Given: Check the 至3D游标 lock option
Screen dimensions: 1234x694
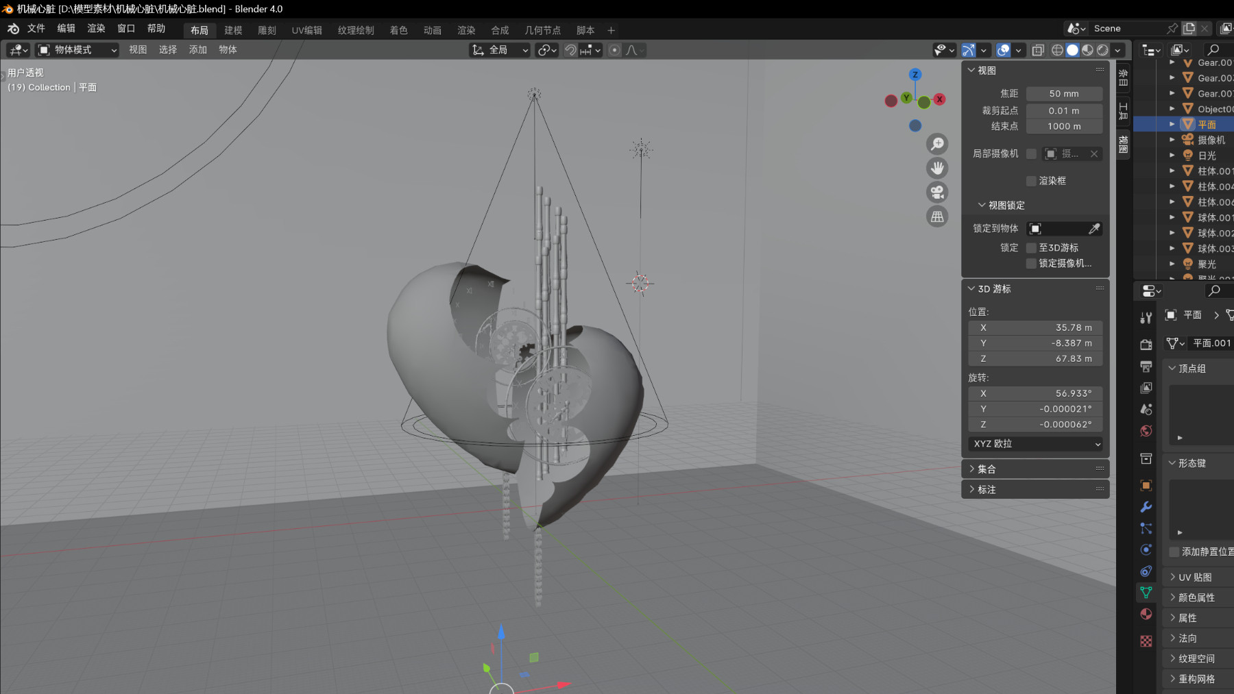Looking at the screenshot, I should 1031,248.
